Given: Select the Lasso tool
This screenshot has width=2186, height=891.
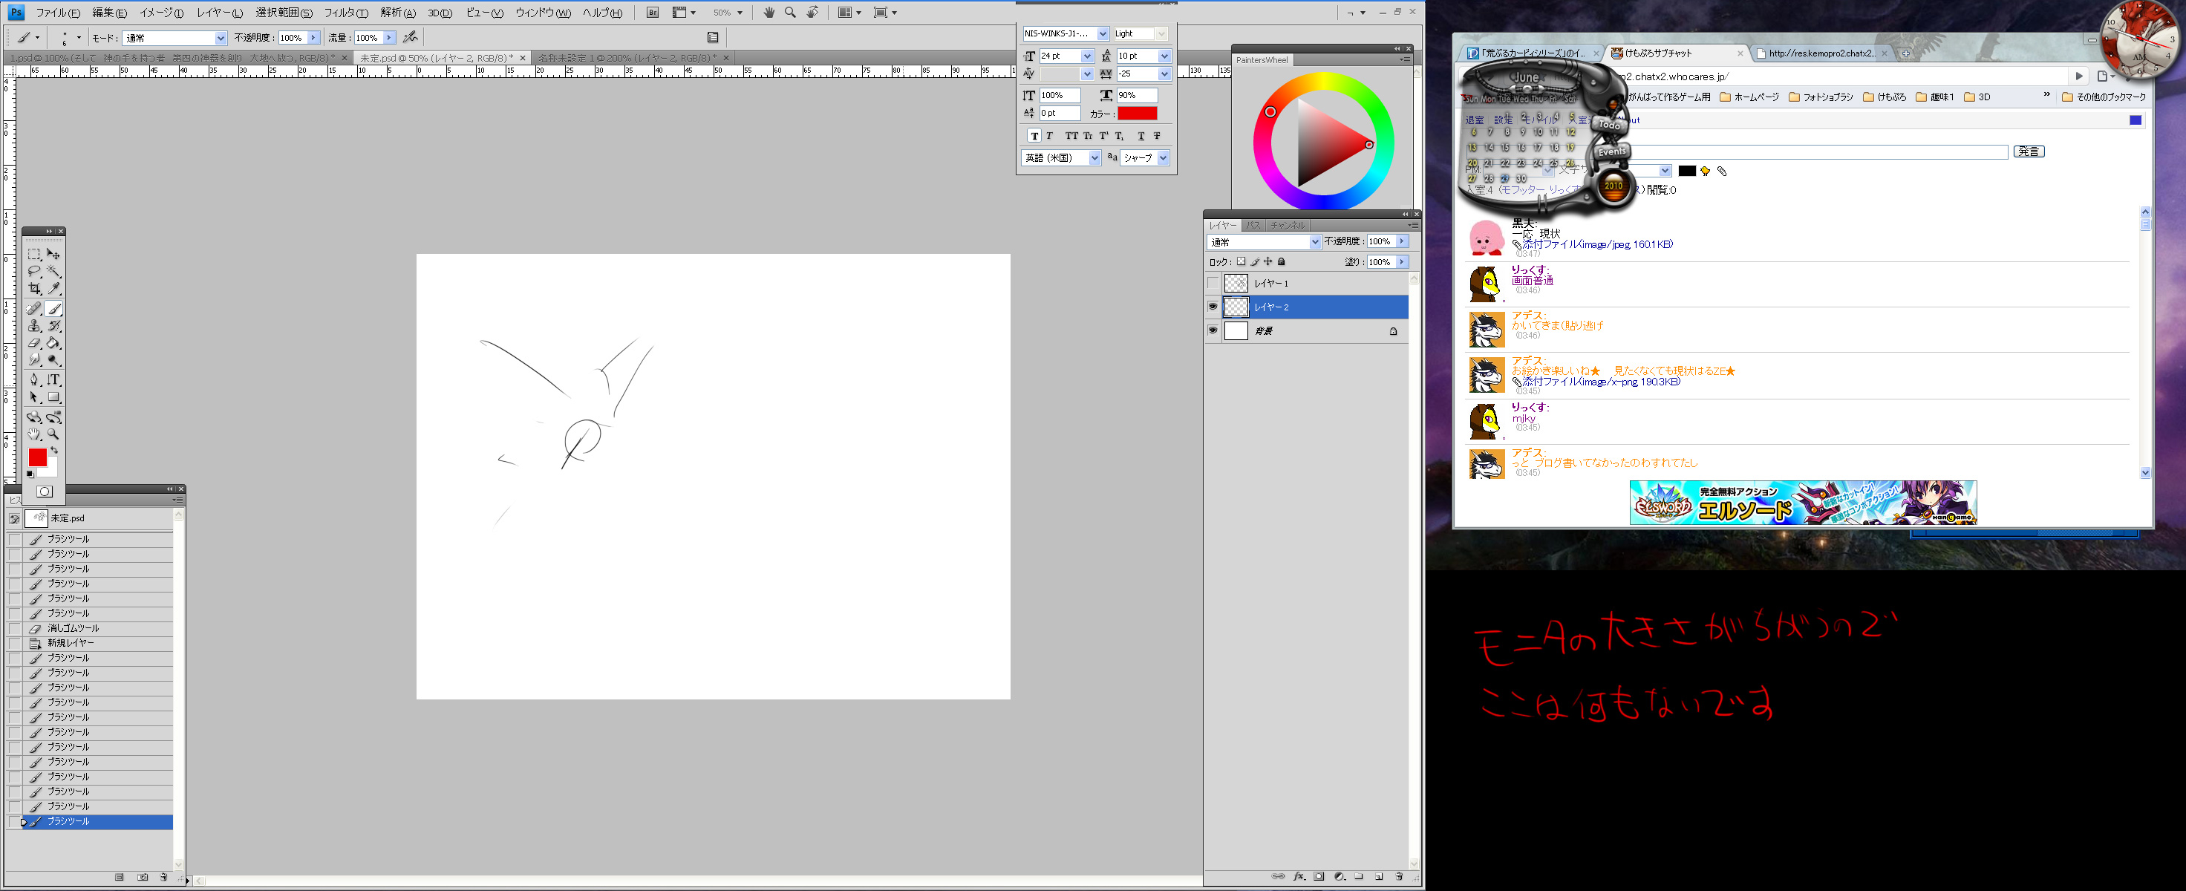Looking at the screenshot, I should [x=34, y=272].
